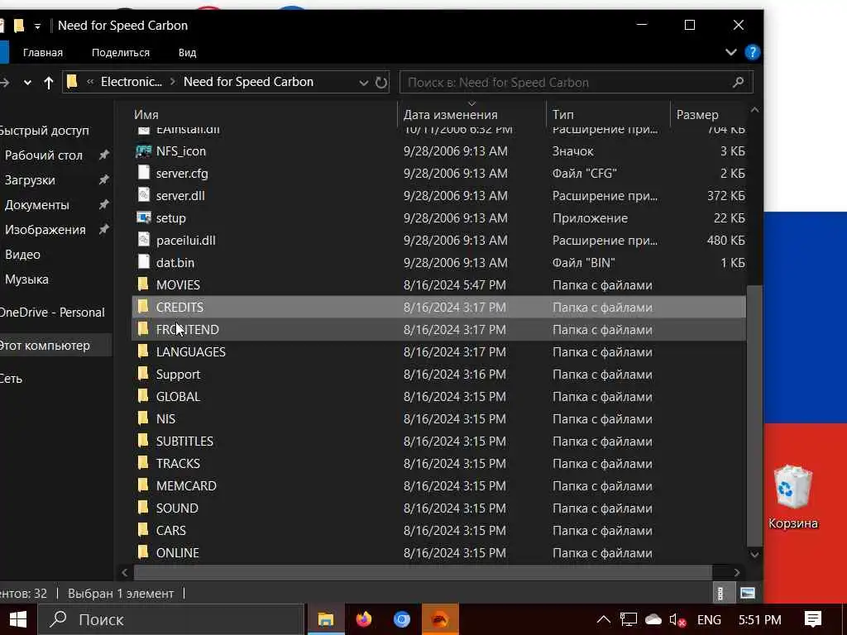Go up one folder level arrow
The height and width of the screenshot is (635, 847).
point(49,83)
